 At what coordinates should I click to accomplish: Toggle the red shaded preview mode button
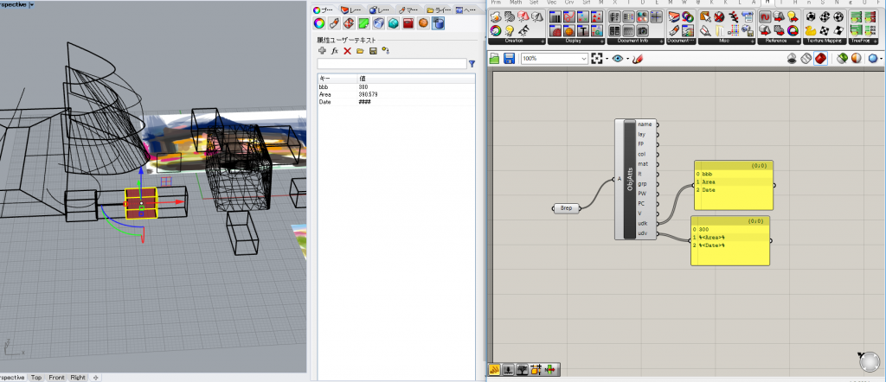pos(819,59)
